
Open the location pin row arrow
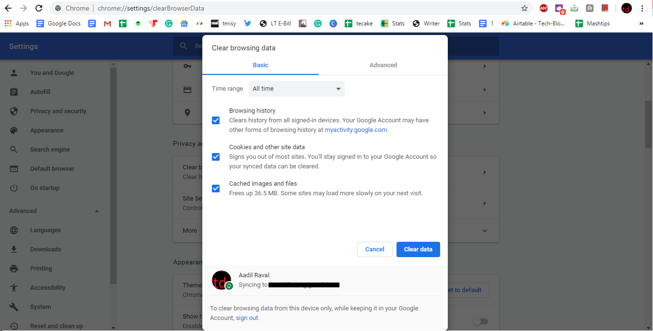(x=485, y=113)
